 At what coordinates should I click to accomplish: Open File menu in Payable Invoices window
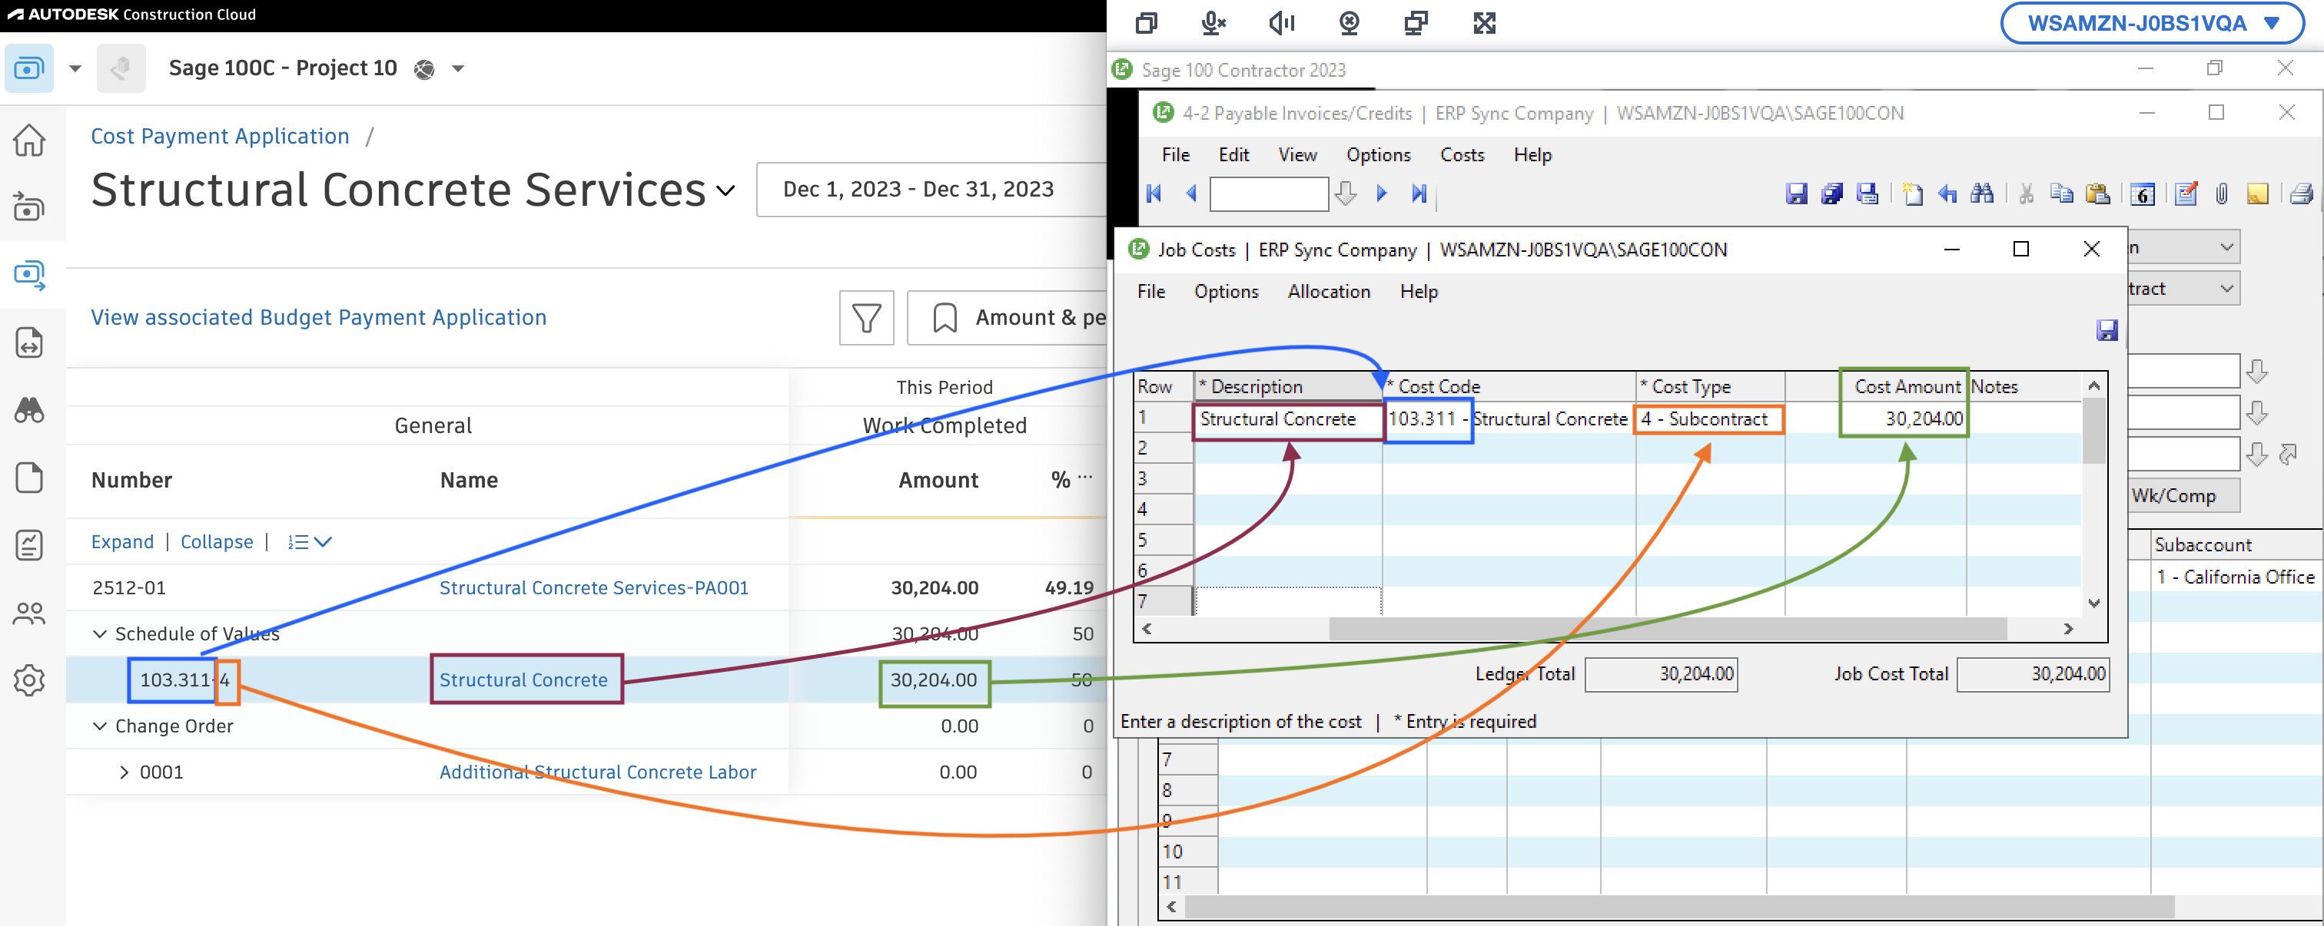pos(1174,155)
